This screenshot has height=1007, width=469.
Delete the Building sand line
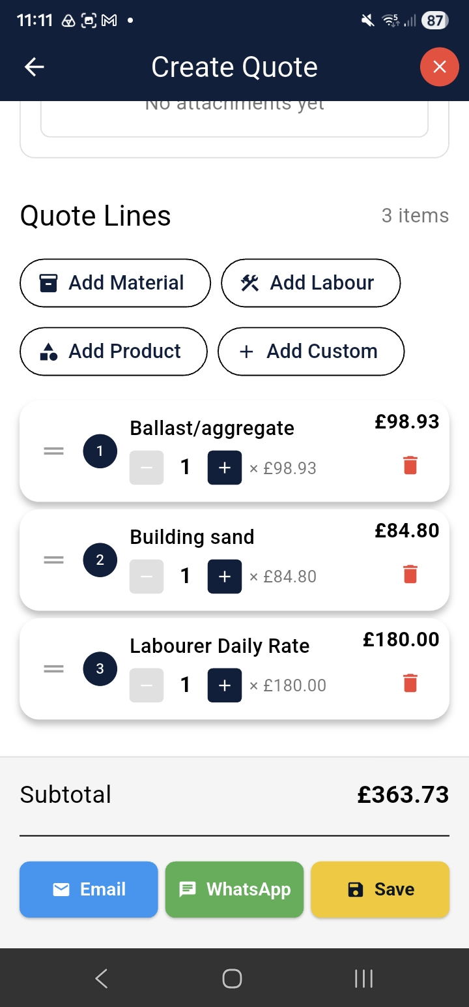(x=410, y=575)
